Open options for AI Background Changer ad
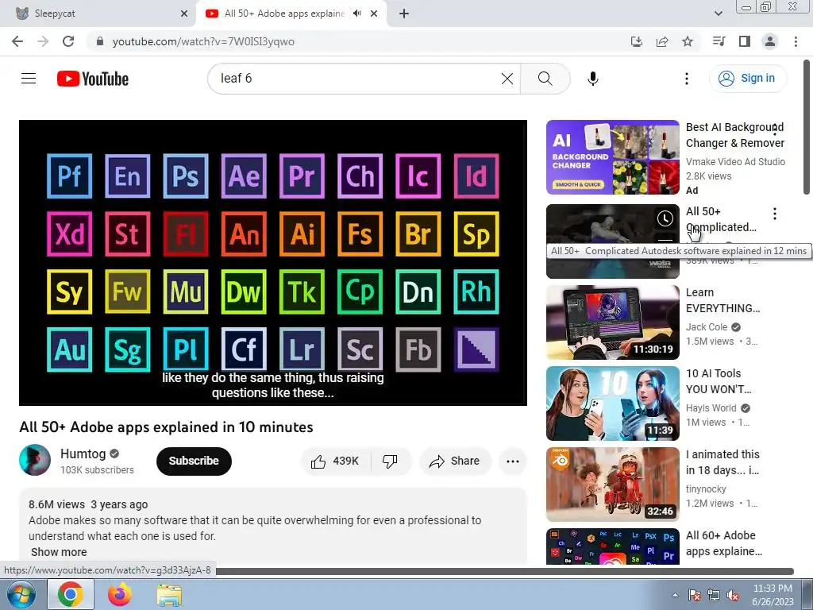 [x=775, y=129]
